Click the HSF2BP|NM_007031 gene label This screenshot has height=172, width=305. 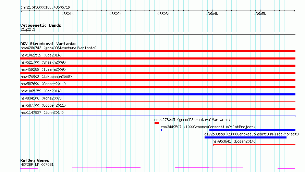tap(37, 164)
